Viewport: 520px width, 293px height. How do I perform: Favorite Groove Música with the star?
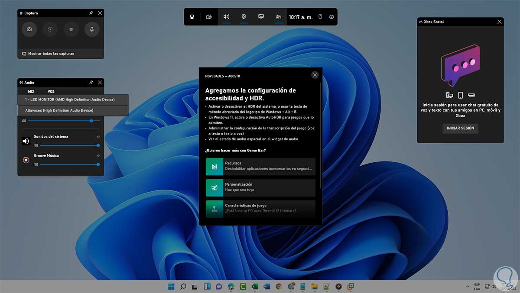[x=98, y=156]
